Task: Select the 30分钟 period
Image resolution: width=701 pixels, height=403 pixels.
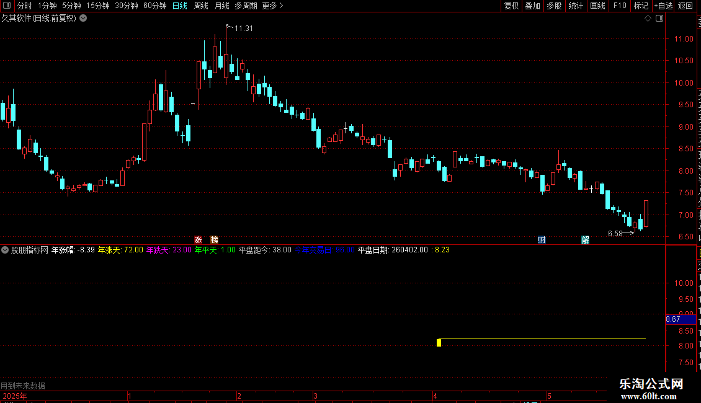Action: (x=127, y=6)
